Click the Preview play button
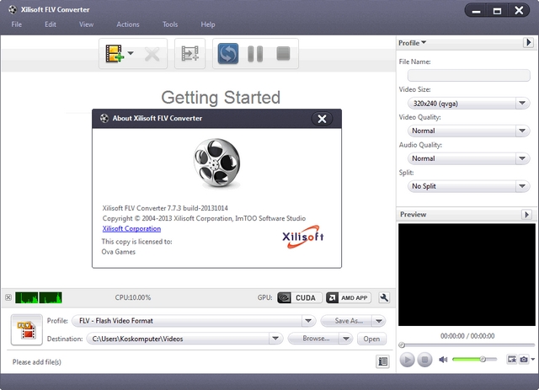This screenshot has height=390, width=539. tap(407, 360)
